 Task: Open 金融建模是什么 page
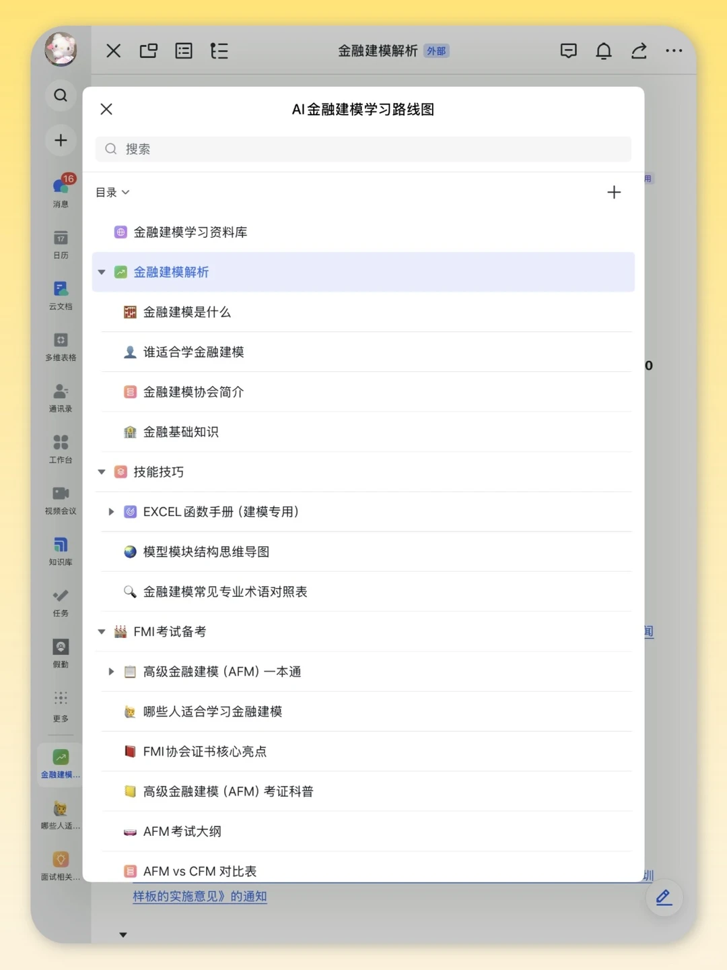pos(363,312)
